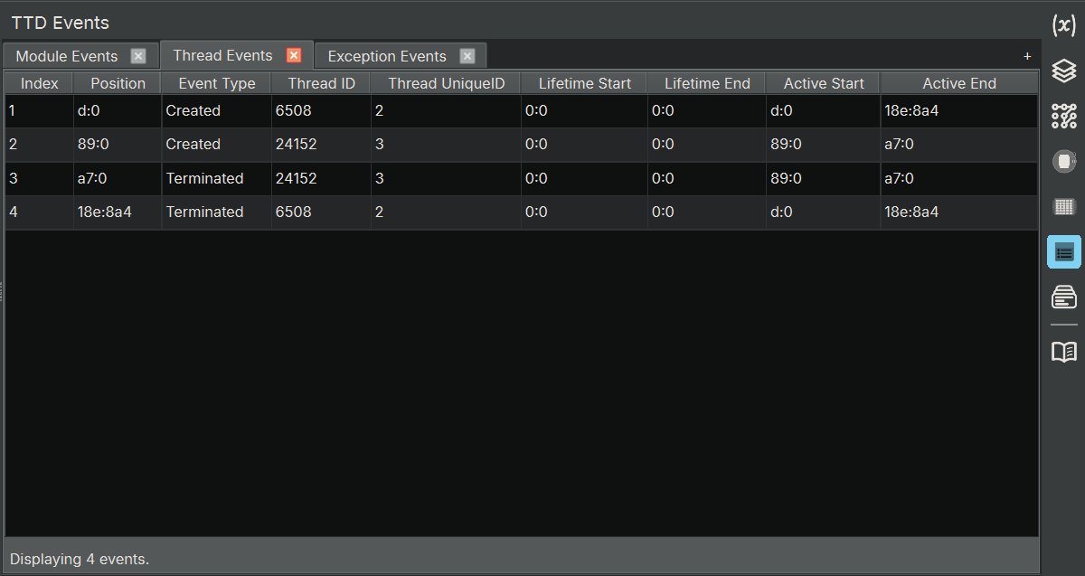
Task: Click the Event Type column header
Action: click(217, 83)
